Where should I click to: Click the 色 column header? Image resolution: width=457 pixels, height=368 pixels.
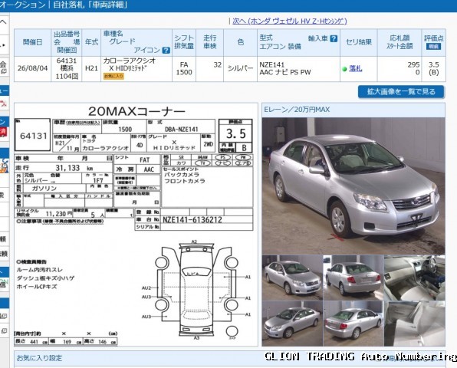pyautogui.click(x=241, y=42)
